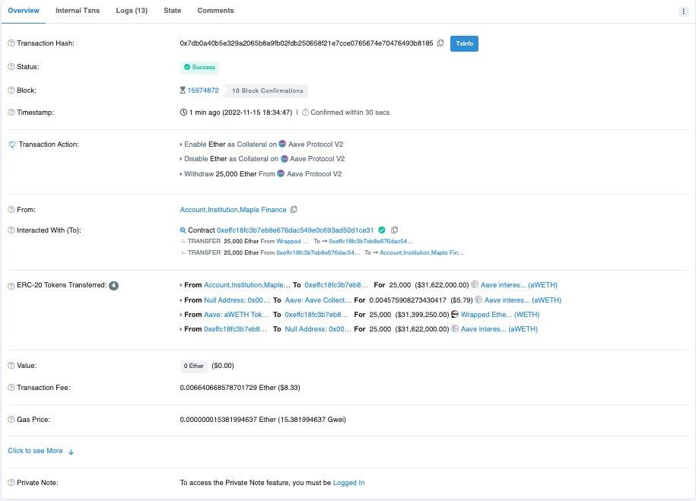Open the Wrapped link in first TRANSFER line
Viewport: 696px width, 501px height.
click(x=292, y=242)
